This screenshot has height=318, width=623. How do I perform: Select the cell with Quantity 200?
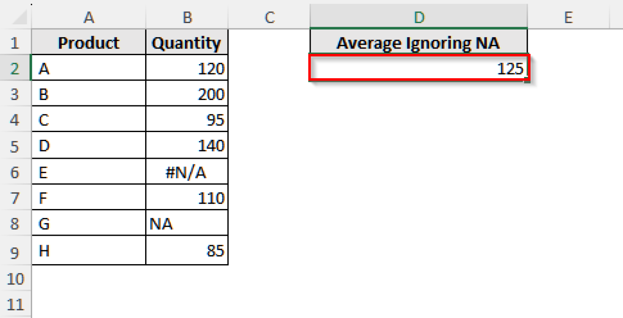(x=187, y=94)
